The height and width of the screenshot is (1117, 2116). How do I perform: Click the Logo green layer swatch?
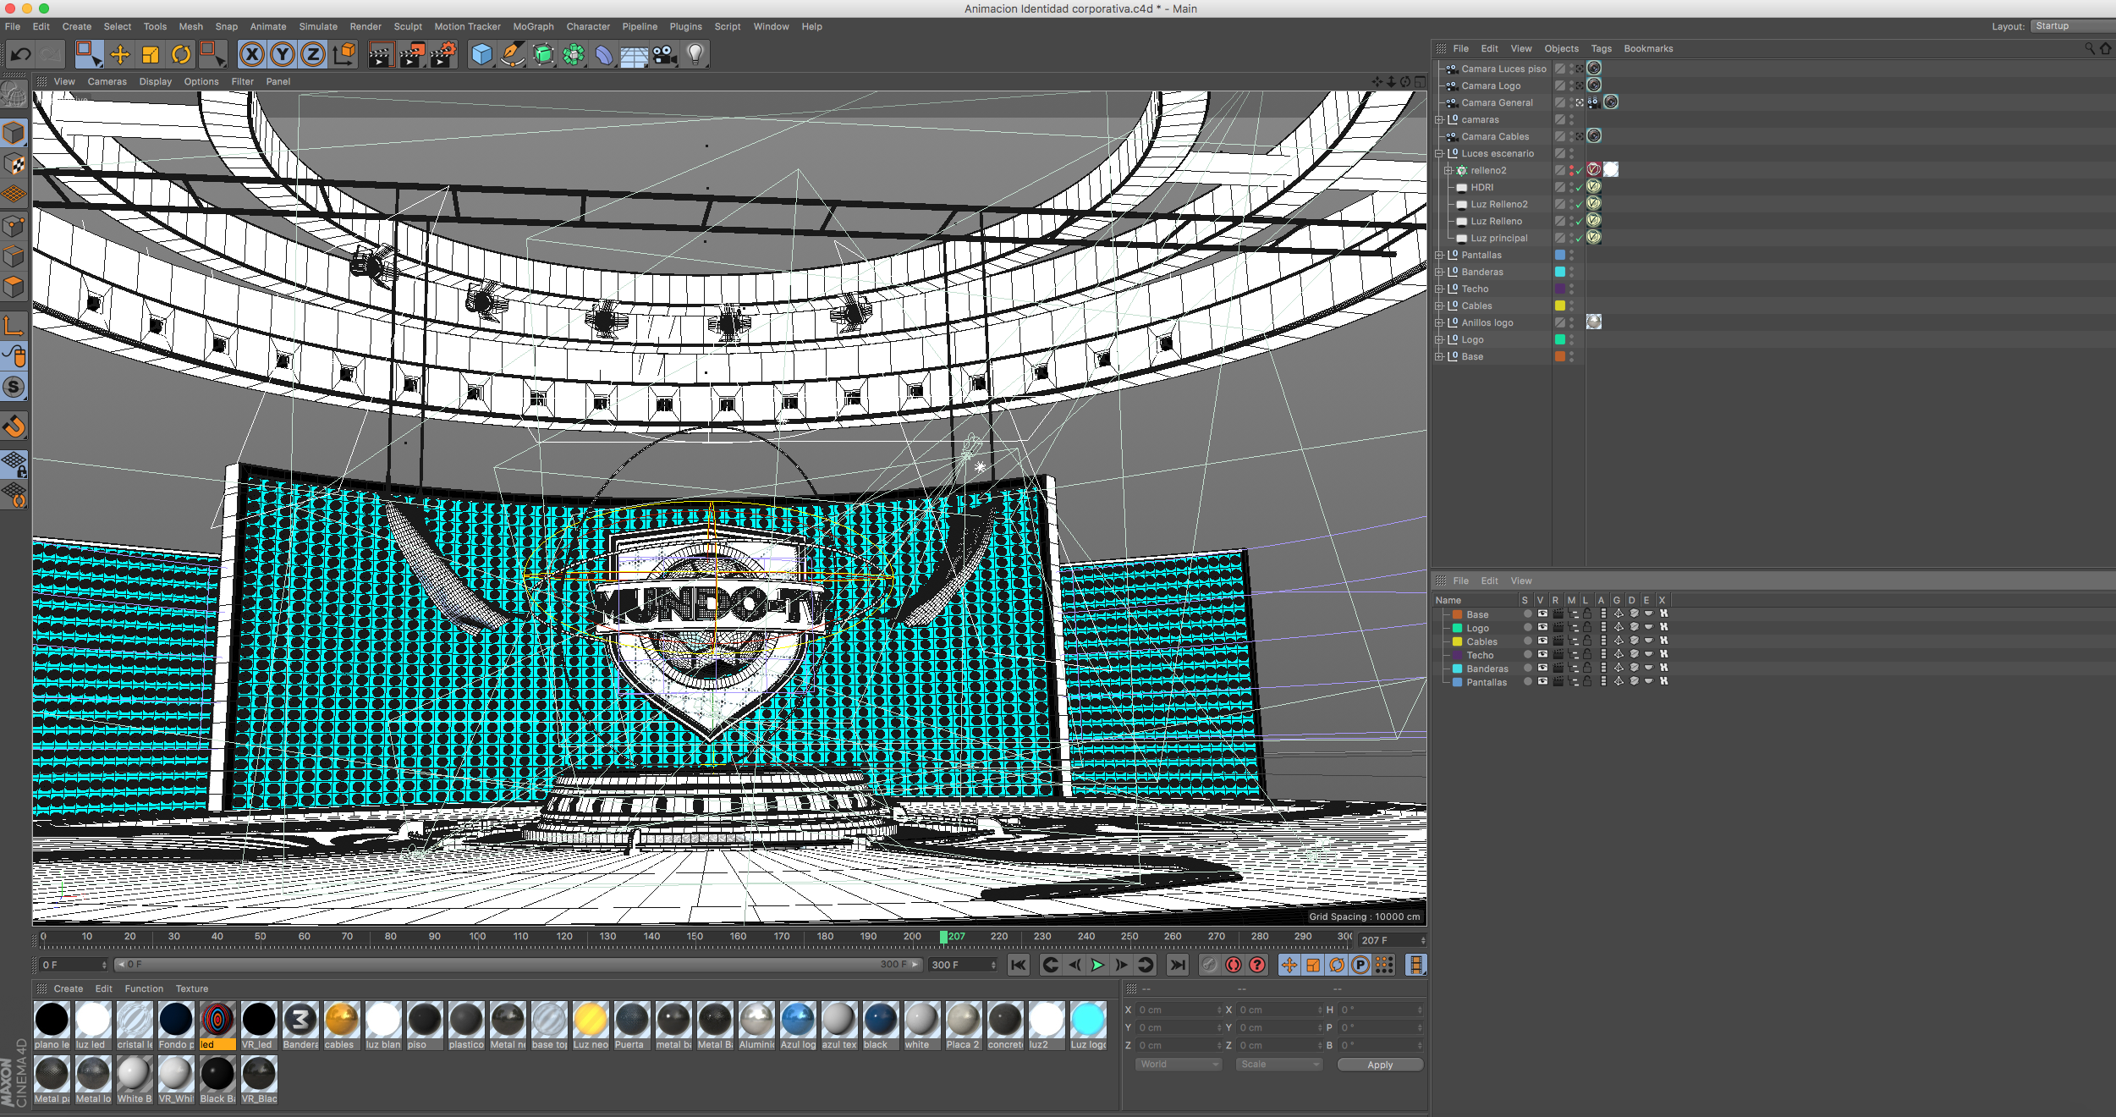click(x=1560, y=339)
